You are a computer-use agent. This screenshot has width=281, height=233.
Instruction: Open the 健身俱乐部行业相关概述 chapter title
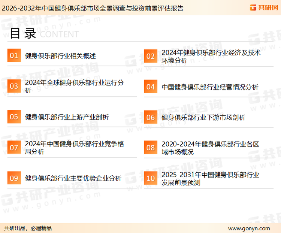60,56
